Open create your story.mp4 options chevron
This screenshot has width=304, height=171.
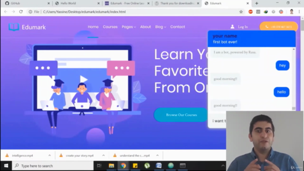coord(104,155)
